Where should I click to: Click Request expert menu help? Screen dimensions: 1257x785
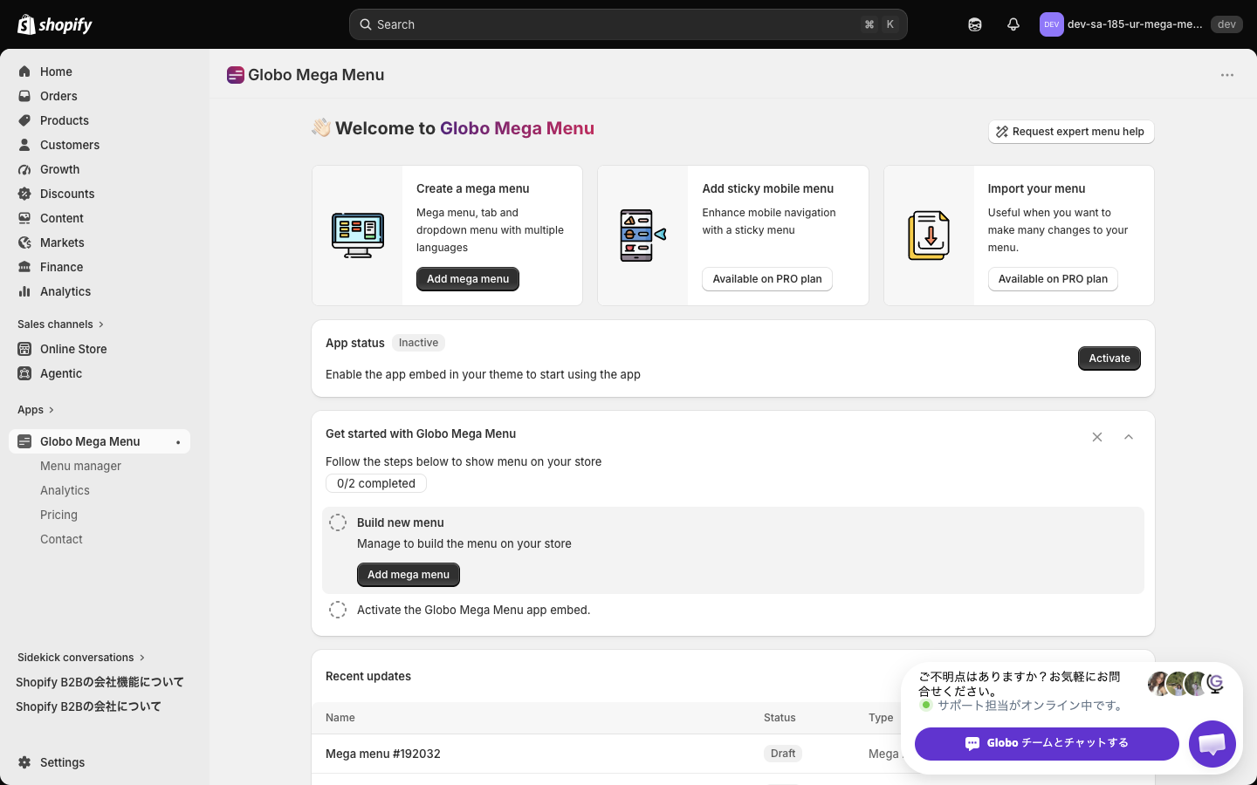click(x=1071, y=132)
